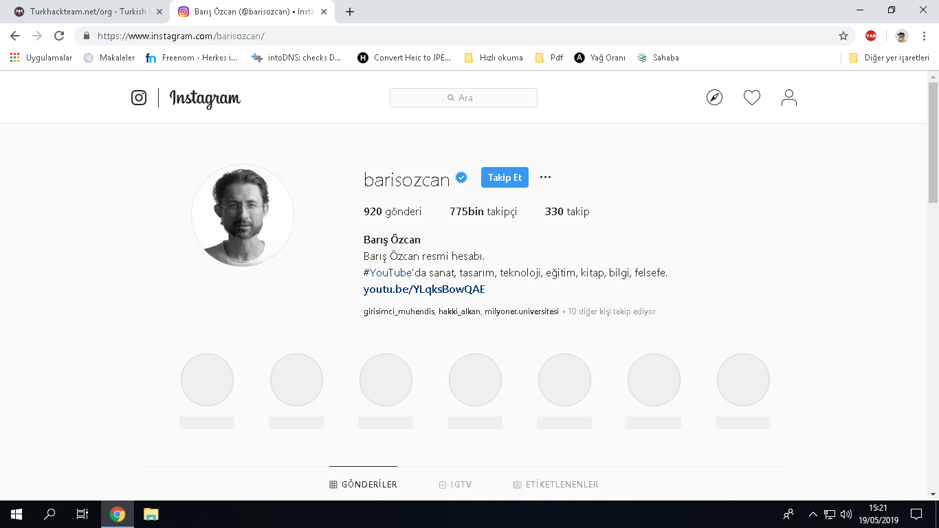
Task: Open the Chrome user avatar icon
Action: click(x=902, y=36)
